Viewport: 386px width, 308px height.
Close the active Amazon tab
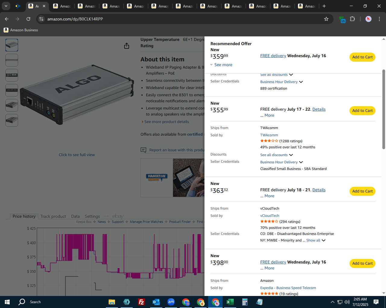(44, 6)
